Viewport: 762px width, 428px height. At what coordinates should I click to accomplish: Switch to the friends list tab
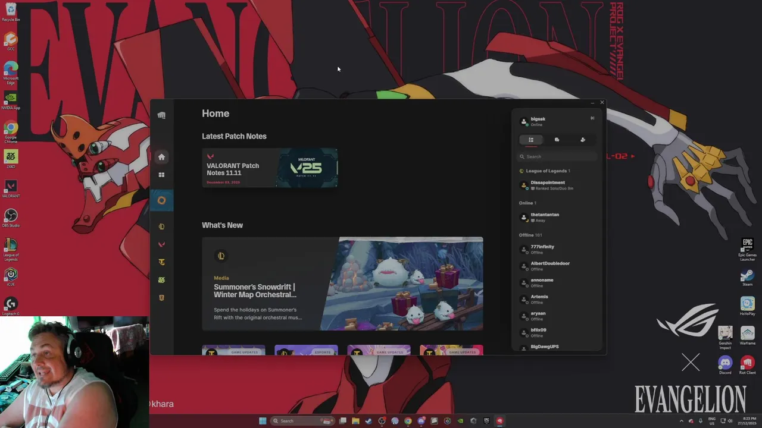[x=531, y=140]
